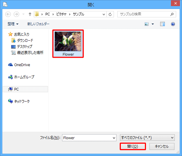Click the search magnifier icon
This screenshot has height=156, width=182.
click(x=172, y=14)
